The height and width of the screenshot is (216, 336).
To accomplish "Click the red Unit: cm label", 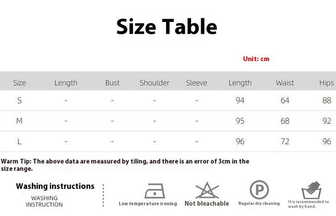I will (256, 59).
